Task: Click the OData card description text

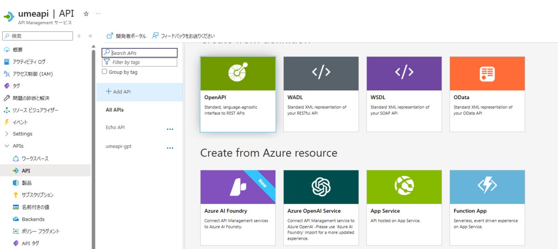Action: 483,110
